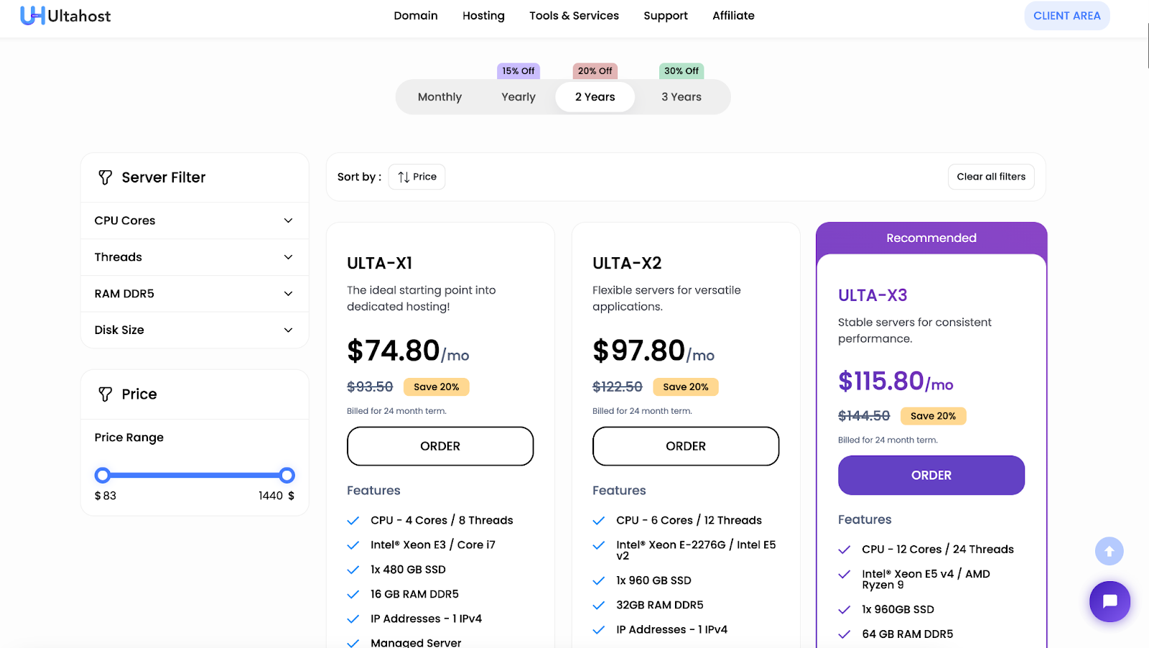Viewport: 1149px width, 648px height.
Task: Order the ULTA-X1 server
Action: coord(440,446)
